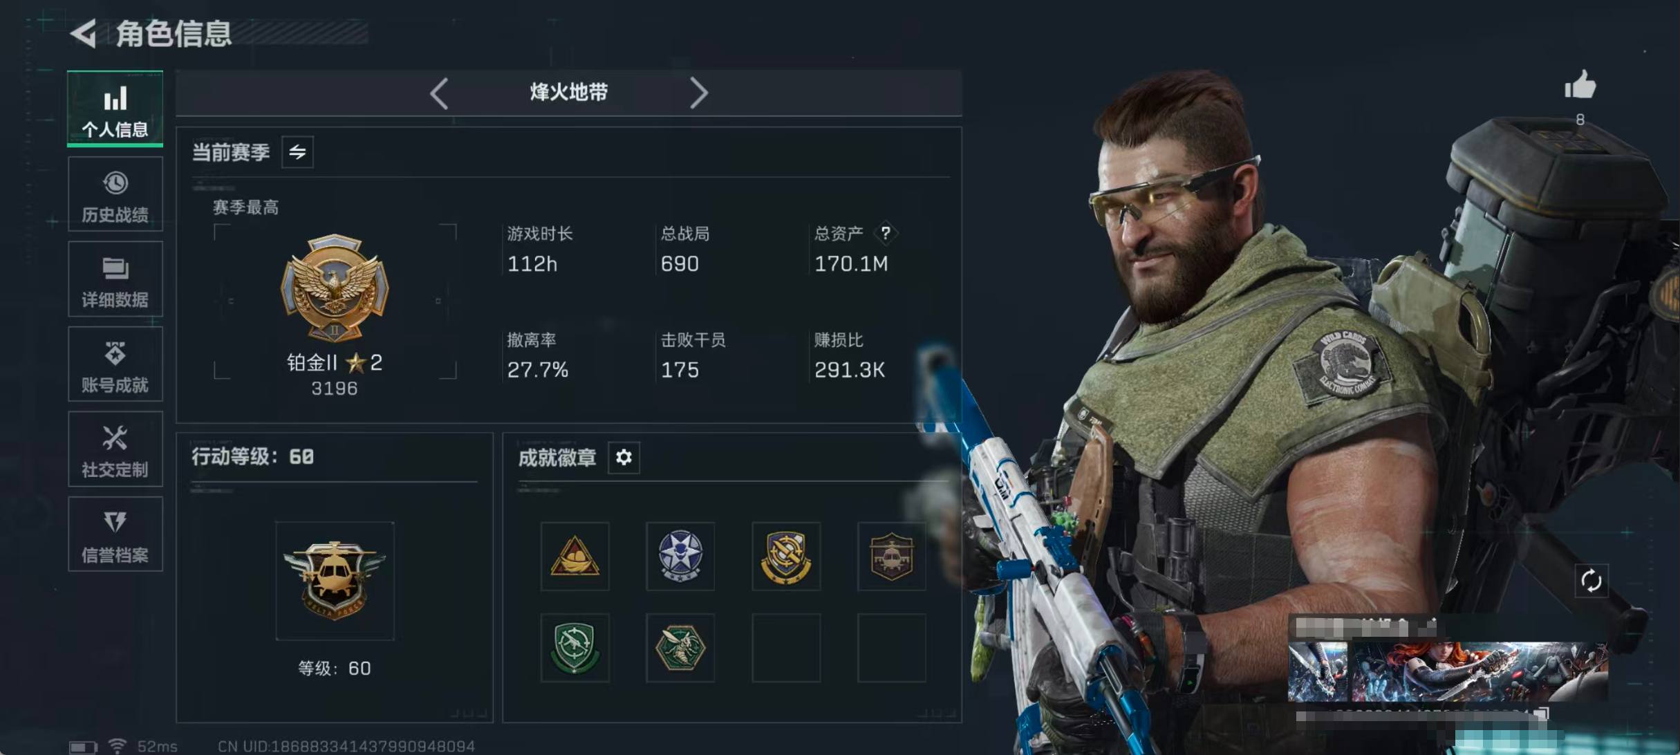This screenshot has height=755, width=1680.
Task: Open the 详细数据 tab
Action: [115, 279]
